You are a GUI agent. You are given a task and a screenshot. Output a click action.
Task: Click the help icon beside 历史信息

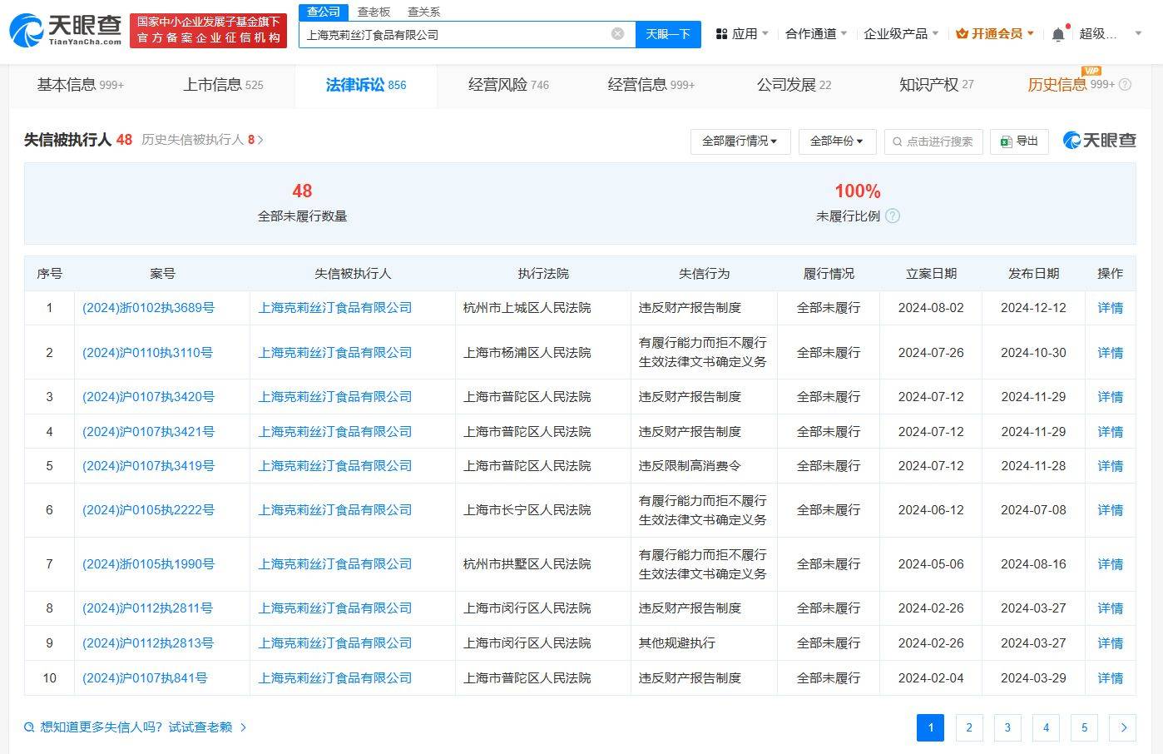pyautogui.click(x=1125, y=85)
